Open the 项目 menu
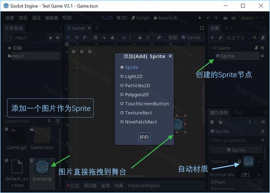This screenshot has height=193, width=270. click(x=23, y=18)
